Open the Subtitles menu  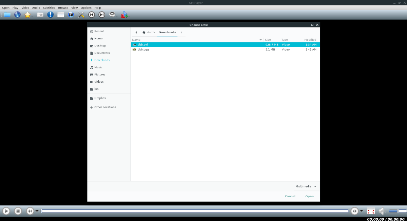point(49,7)
